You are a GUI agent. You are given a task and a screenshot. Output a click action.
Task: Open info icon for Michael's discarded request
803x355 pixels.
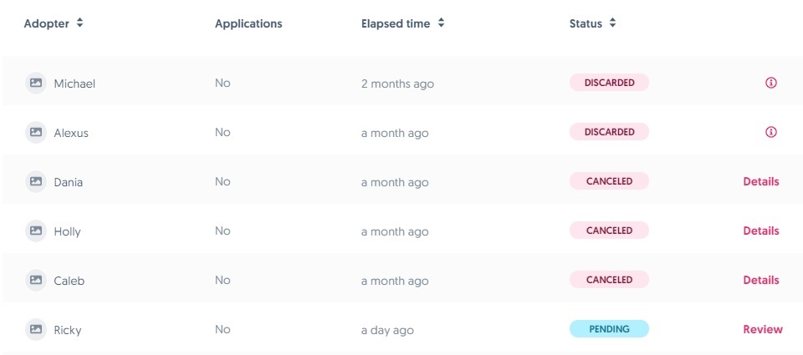coord(771,83)
